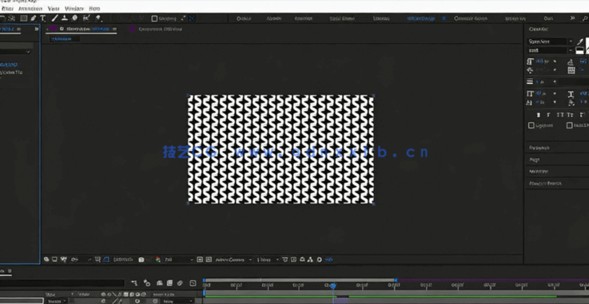Open the layer parent dropdown in timeline
The width and height of the screenshot is (589, 304).
coord(177,301)
